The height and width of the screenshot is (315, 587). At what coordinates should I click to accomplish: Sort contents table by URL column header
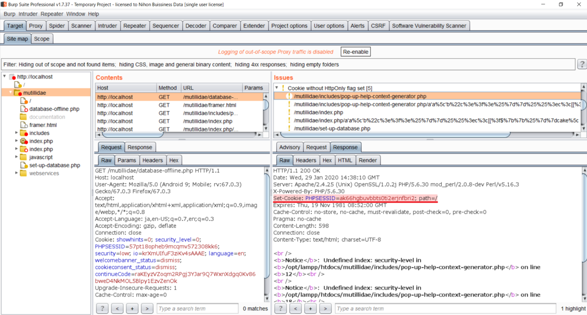point(211,88)
